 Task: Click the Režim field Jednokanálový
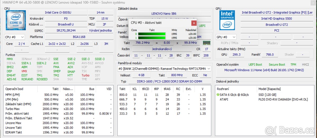point(162,49)
